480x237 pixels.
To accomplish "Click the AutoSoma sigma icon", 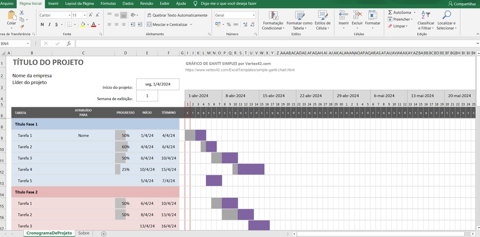I will (x=390, y=12).
